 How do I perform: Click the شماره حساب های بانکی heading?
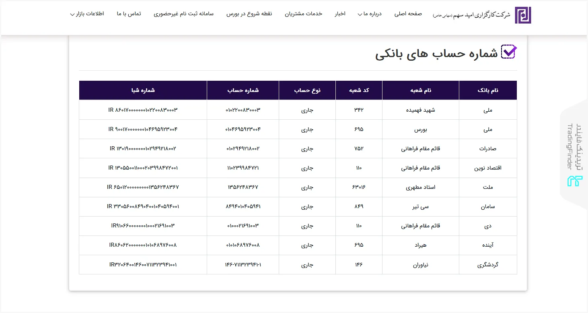tap(437, 54)
